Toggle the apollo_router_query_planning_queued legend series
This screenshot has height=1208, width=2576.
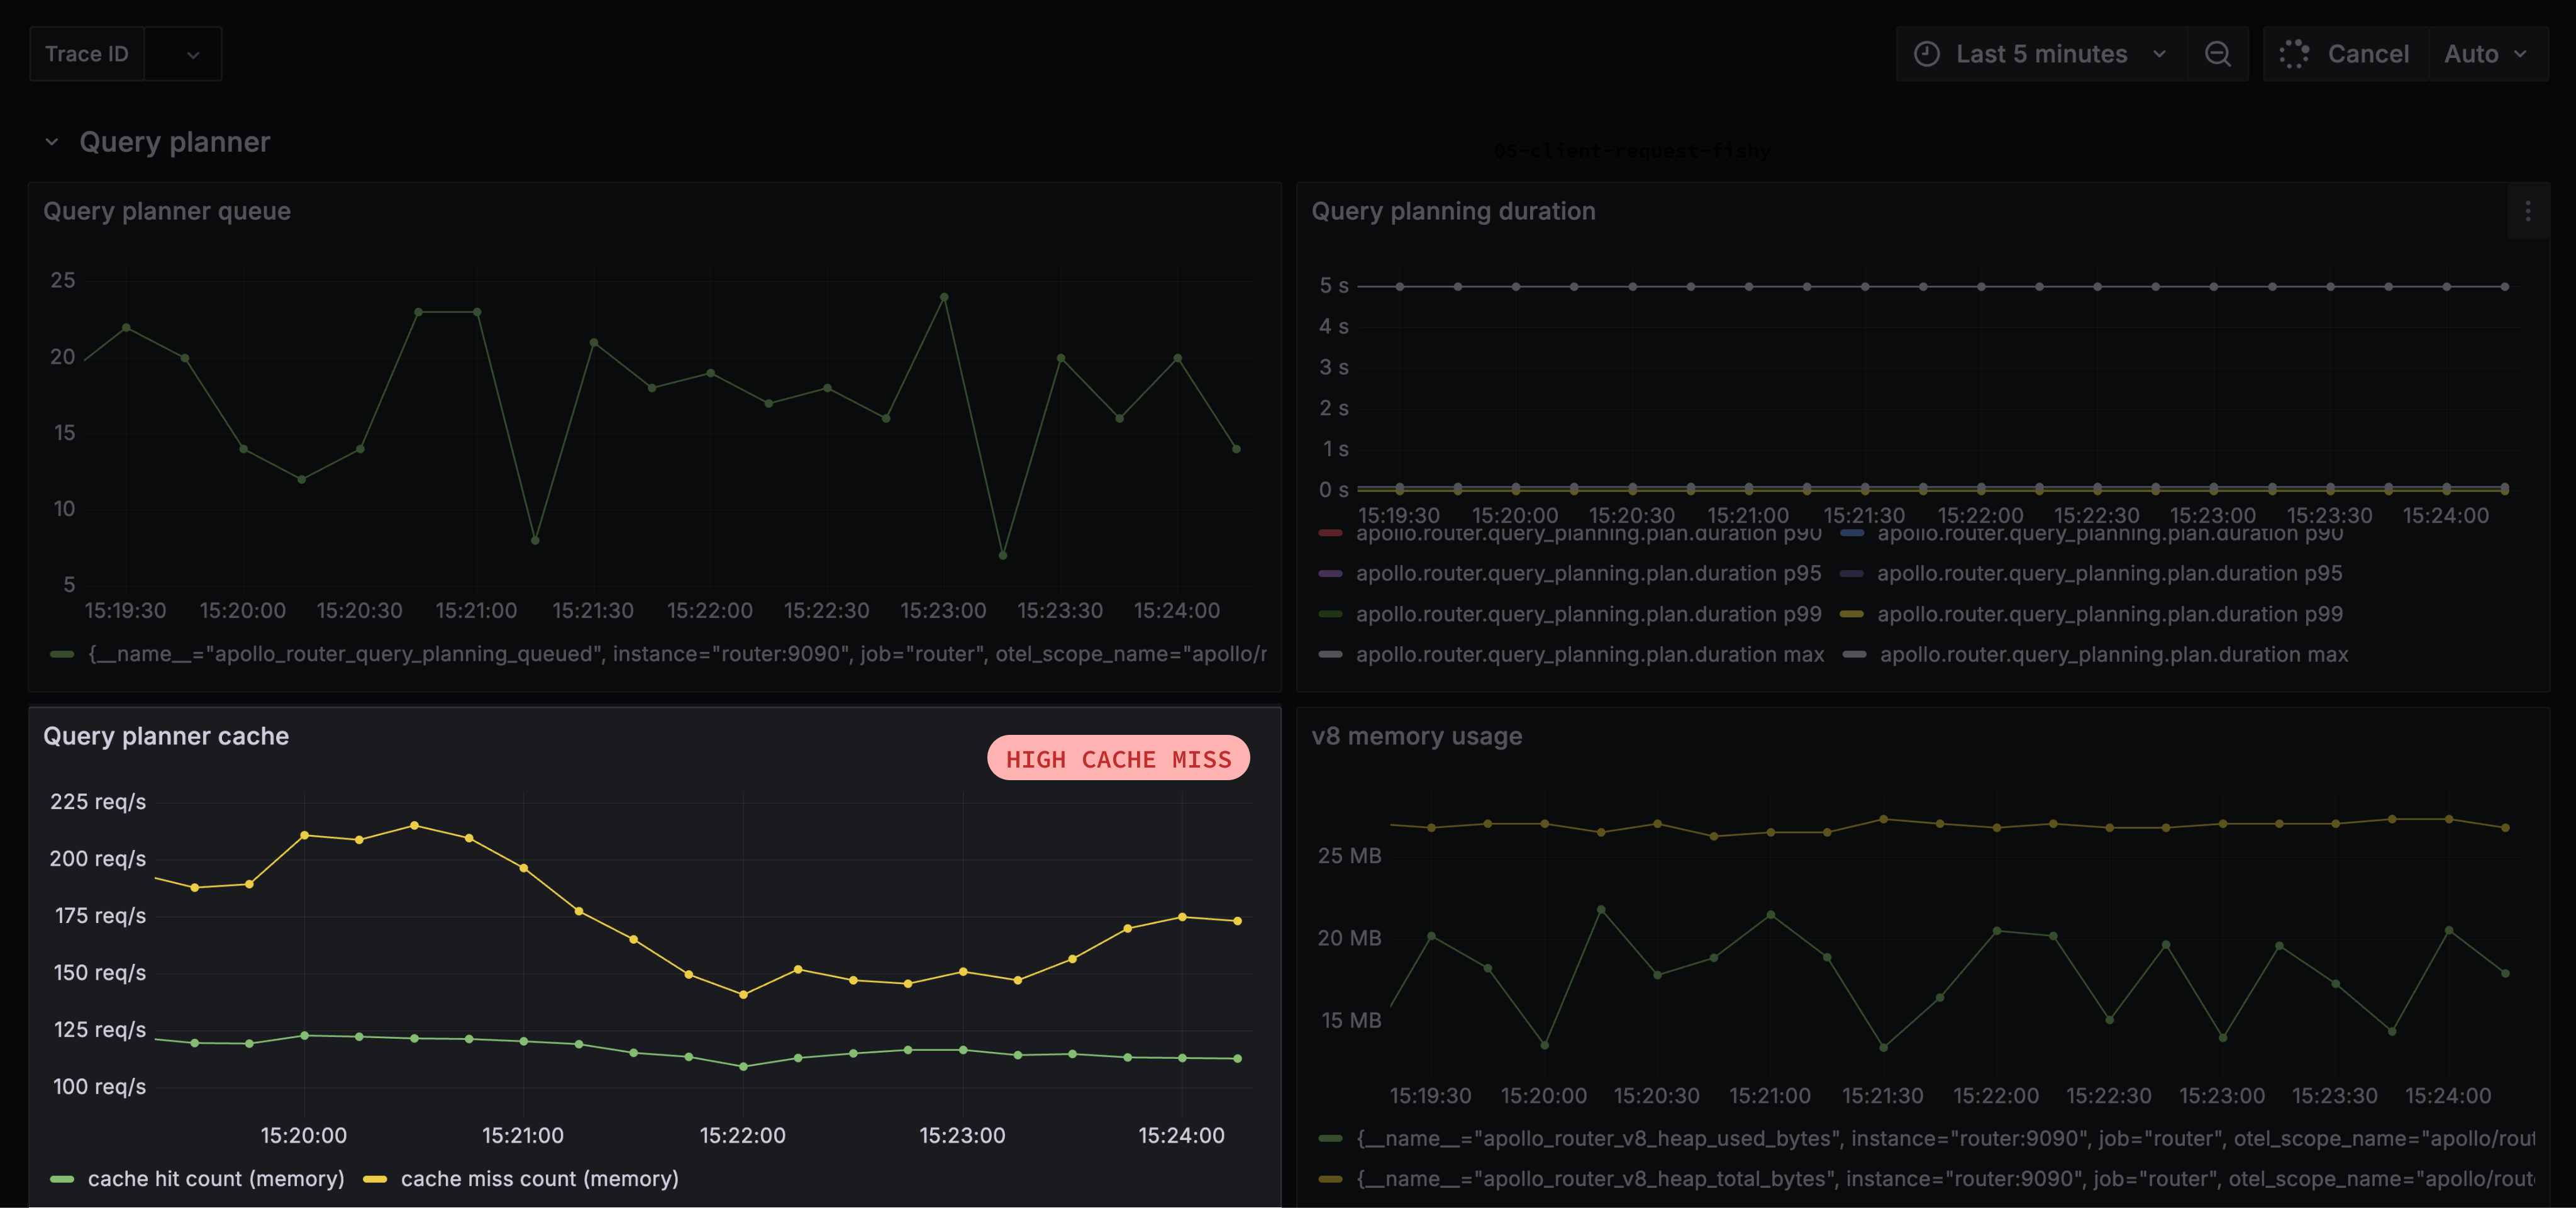point(677,654)
